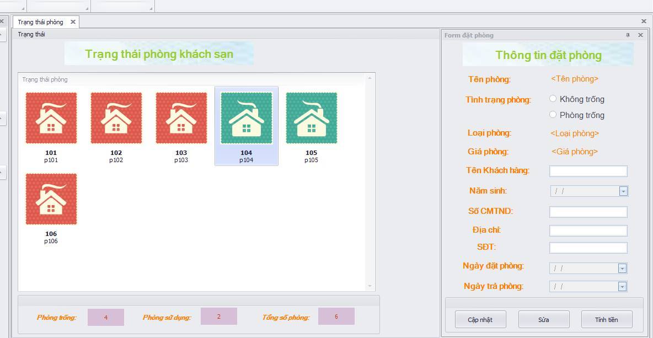Focus the Tên Khách hàng text field
This screenshot has height=338, width=653.
[588, 171]
